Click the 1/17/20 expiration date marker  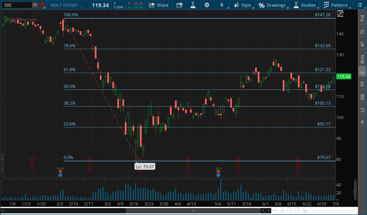tap(32, 165)
